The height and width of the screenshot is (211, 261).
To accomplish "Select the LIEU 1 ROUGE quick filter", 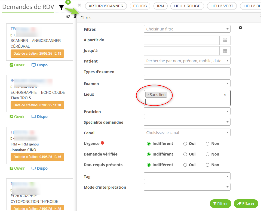I will pos(187,6).
